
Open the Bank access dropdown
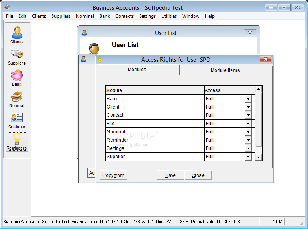coord(248,99)
